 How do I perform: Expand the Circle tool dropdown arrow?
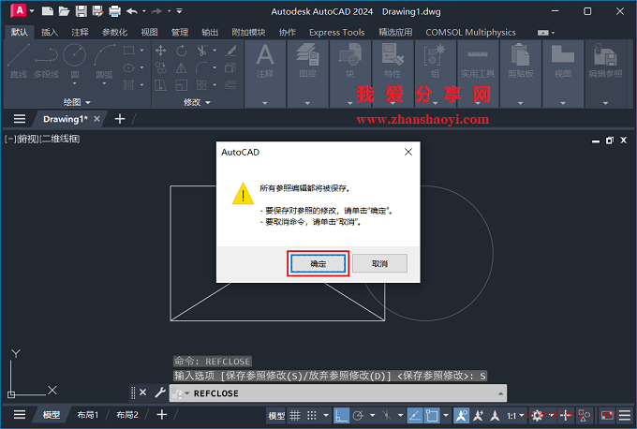[74, 83]
